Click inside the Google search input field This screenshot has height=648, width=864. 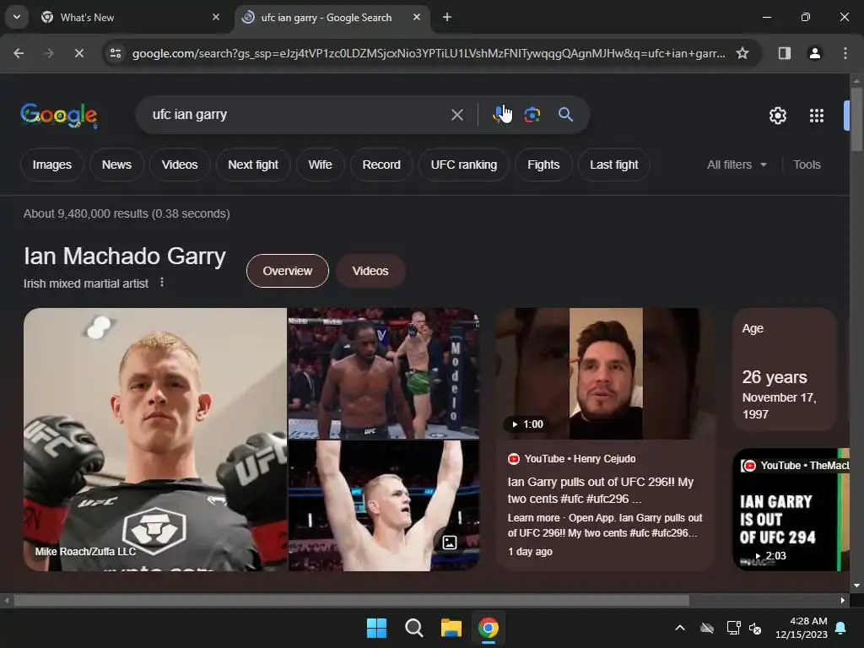pyautogui.click(x=298, y=115)
